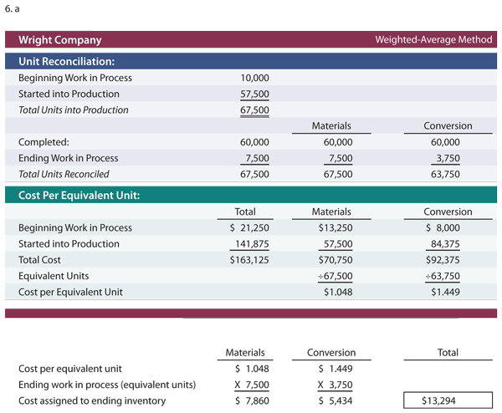This screenshot has height=413, width=502.
Task: Click the $70,750 materials total cost
Action: [336, 260]
